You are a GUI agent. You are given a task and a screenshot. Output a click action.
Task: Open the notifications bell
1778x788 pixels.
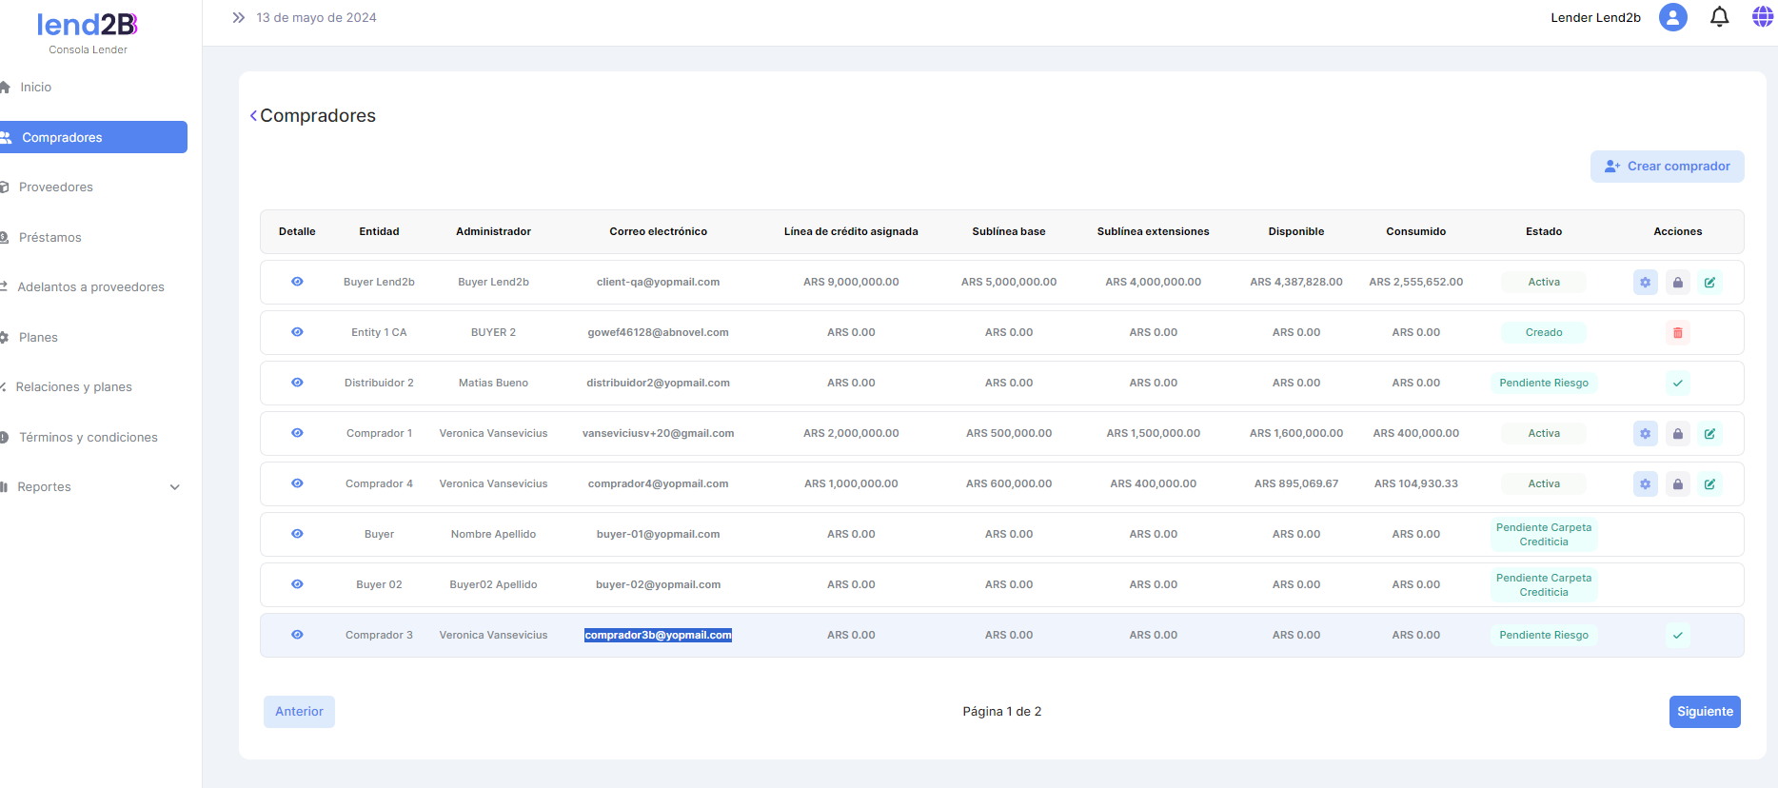(x=1719, y=17)
